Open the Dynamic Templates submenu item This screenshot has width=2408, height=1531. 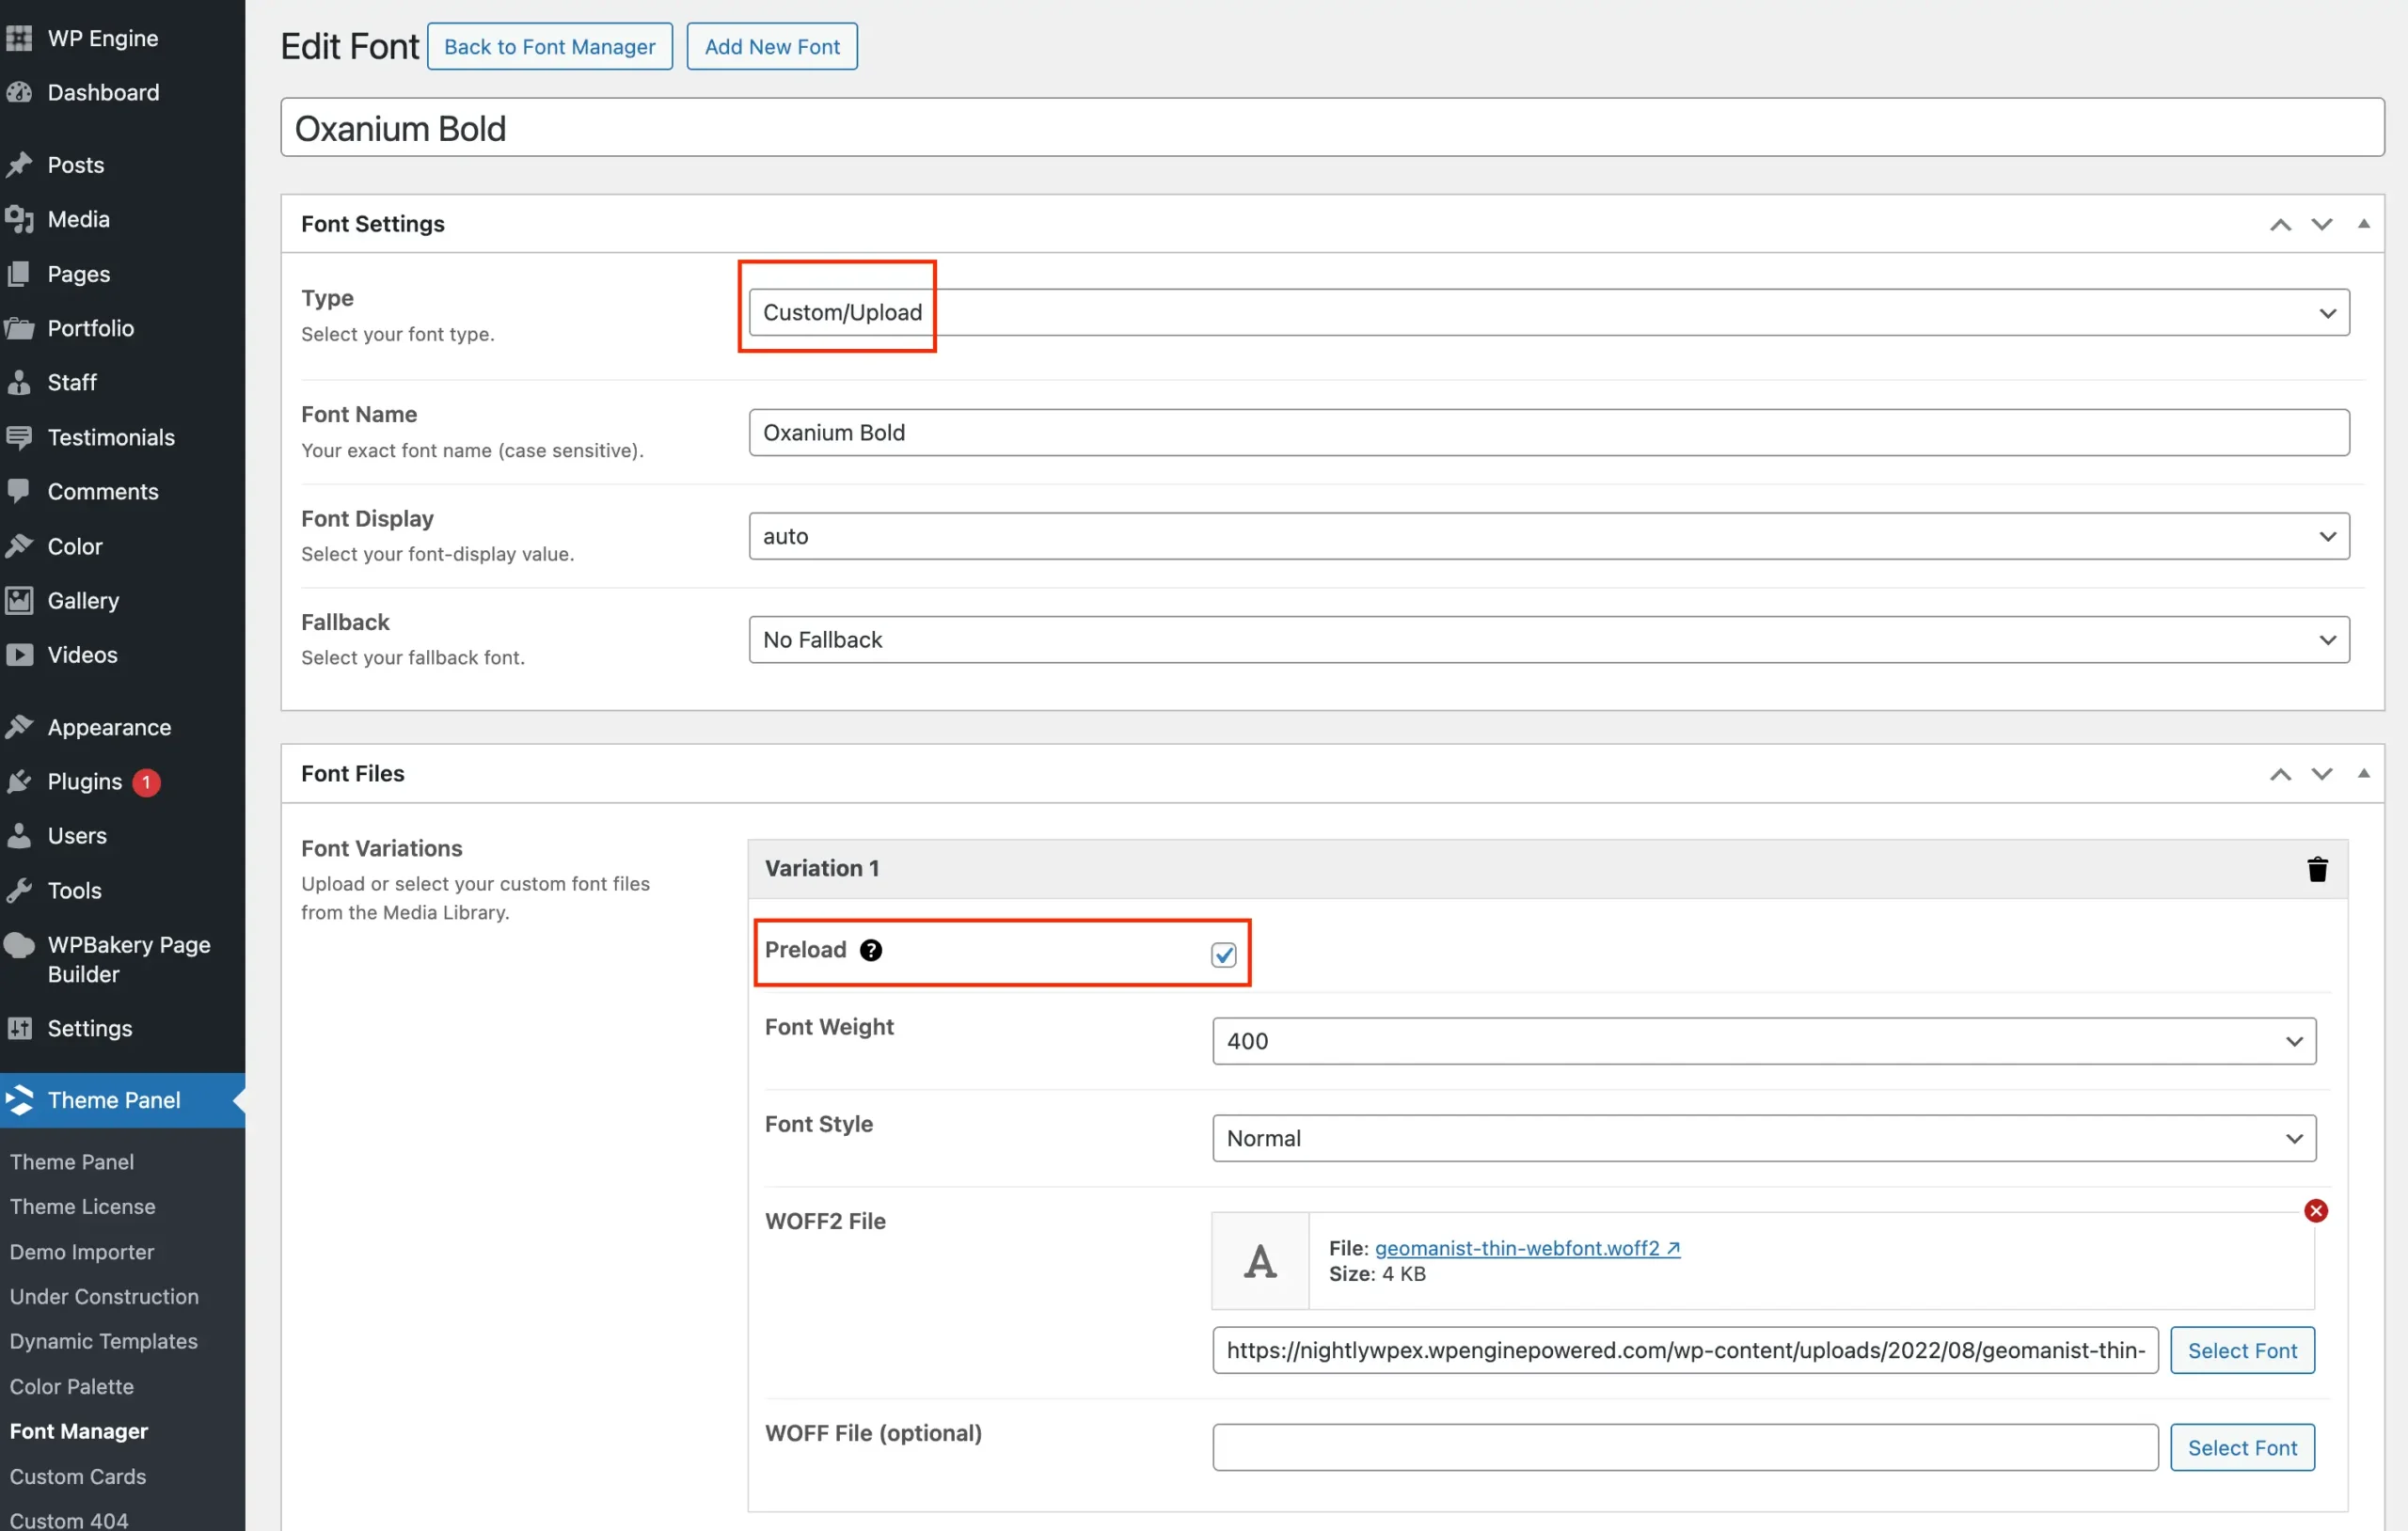click(104, 1342)
